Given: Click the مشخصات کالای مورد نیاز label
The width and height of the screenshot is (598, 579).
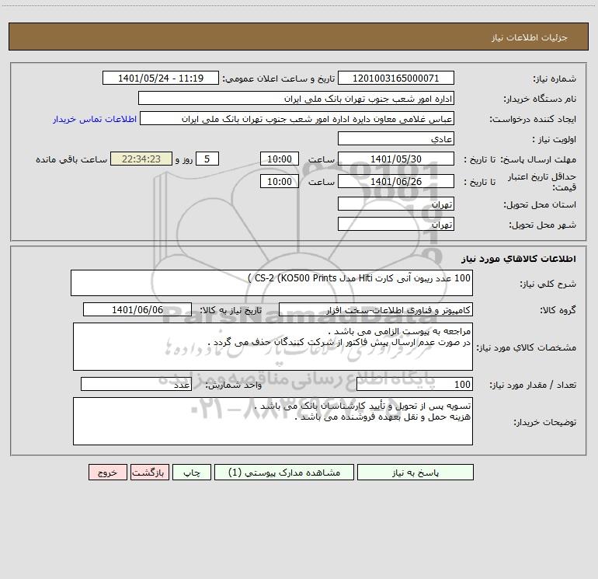Looking at the screenshot, I should click(527, 347).
